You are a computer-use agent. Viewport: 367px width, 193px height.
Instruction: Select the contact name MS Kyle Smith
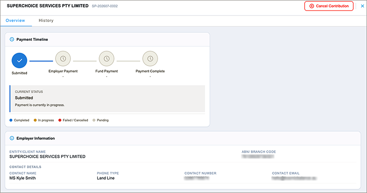click(22, 178)
